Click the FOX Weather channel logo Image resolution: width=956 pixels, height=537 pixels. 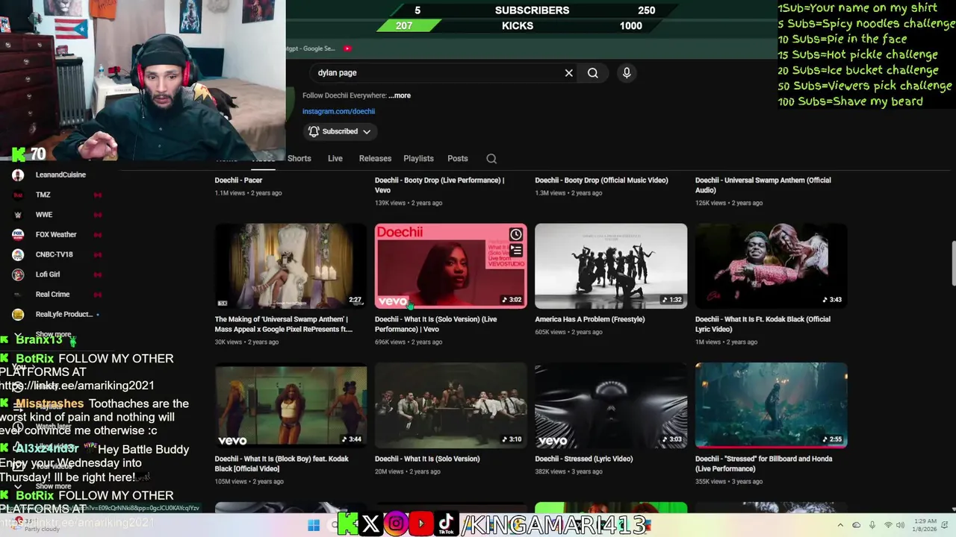point(18,234)
